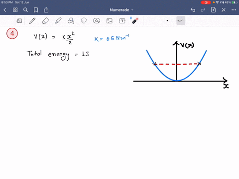Image resolution: width=239 pixels, height=179 pixels.
Task: Undo the last stroke
Action: click(x=193, y=10)
